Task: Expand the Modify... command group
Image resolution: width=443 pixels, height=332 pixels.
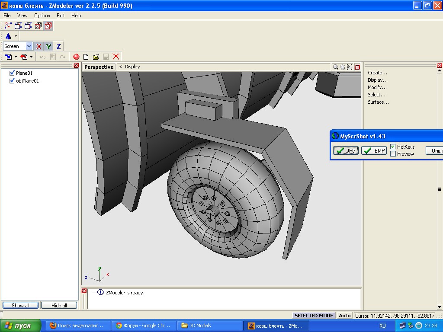Action: (x=377, y=87)
